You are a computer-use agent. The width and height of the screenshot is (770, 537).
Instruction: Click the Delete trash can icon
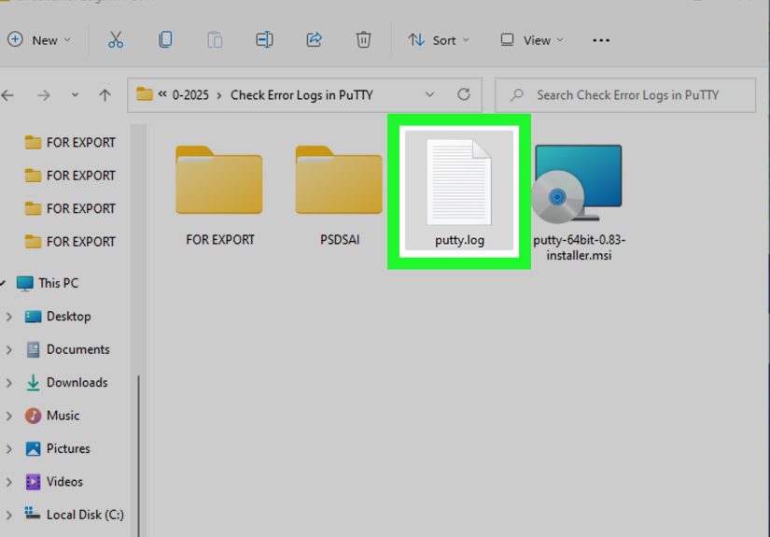363,40
